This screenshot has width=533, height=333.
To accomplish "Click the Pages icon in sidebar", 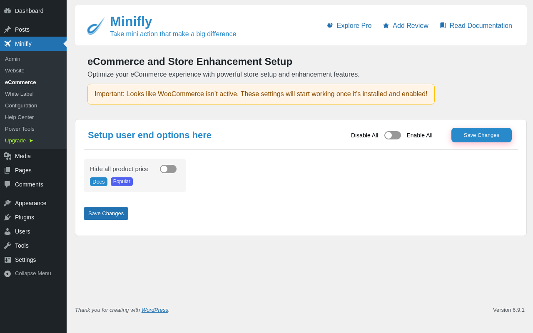I will 7,170.
